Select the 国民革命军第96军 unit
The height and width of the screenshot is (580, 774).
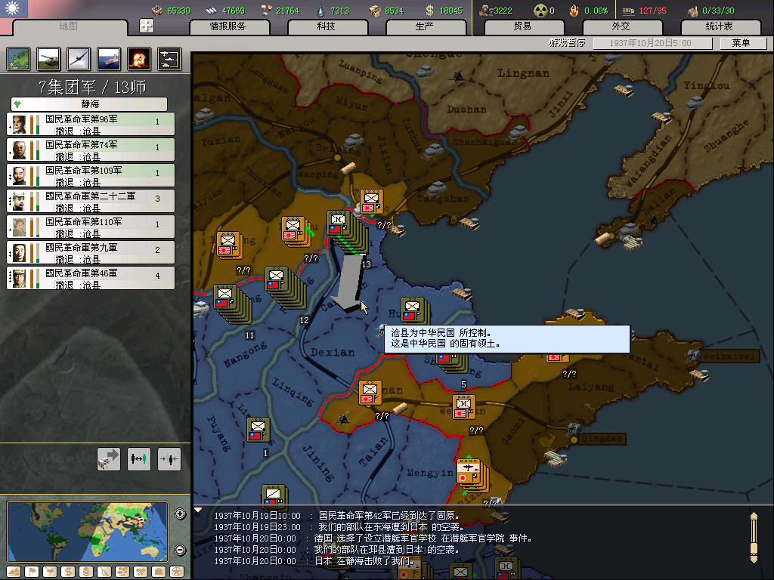pyautogui.click(x=91, y=124)
